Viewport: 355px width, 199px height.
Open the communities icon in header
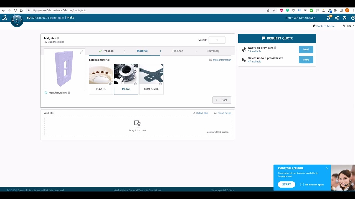345,18
